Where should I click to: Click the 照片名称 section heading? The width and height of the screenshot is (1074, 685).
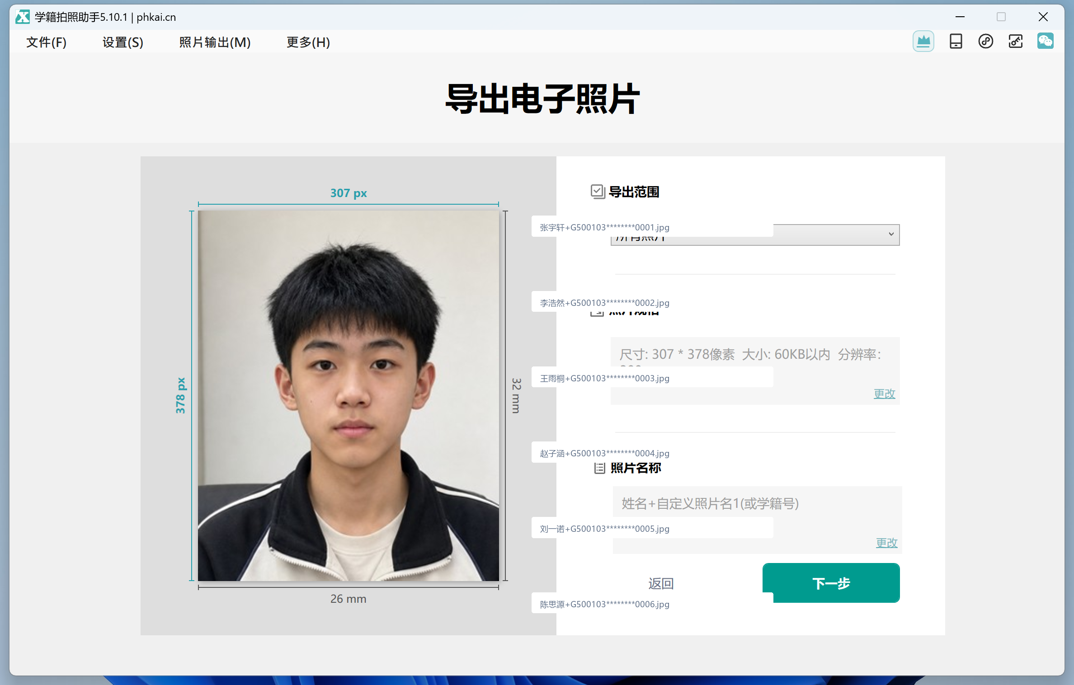636,468
